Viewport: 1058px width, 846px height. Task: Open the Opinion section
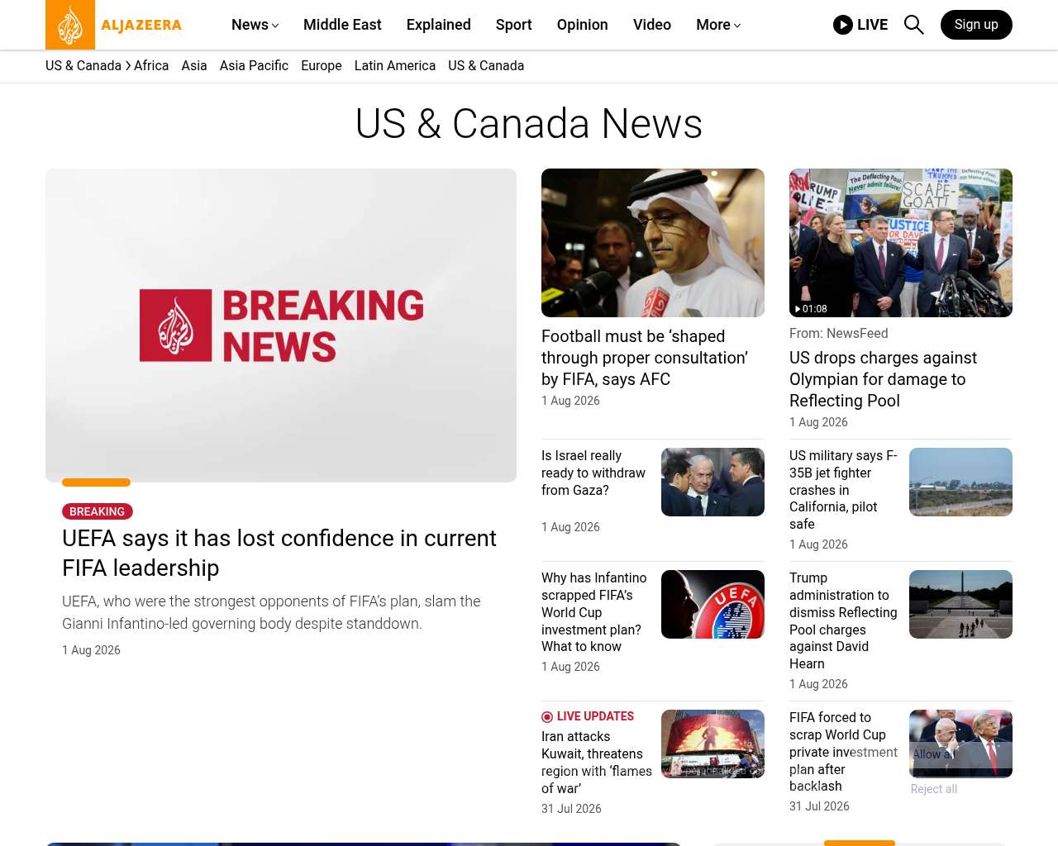tap(583, 25)
